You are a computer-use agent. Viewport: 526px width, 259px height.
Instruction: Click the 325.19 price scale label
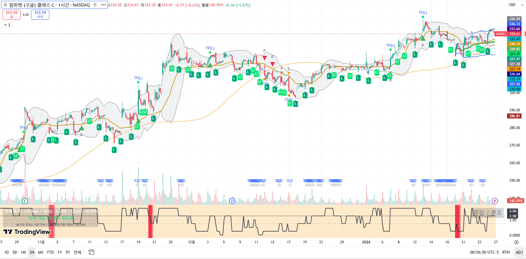pos(514,79)
